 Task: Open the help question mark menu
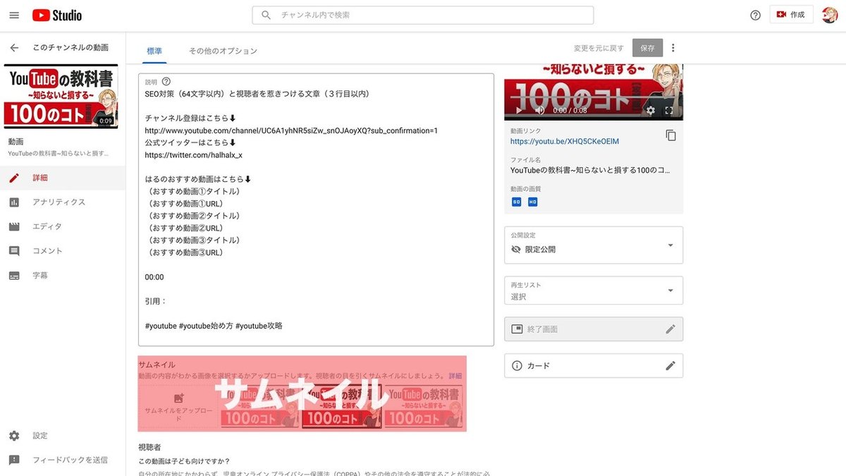point(755,15)
